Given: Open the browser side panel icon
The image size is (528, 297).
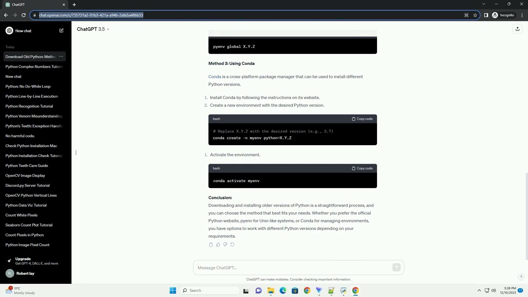Looking at the screenshot, I should (486, 15).
